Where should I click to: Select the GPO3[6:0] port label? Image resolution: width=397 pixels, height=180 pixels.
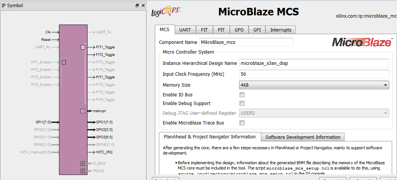(104, 137)
